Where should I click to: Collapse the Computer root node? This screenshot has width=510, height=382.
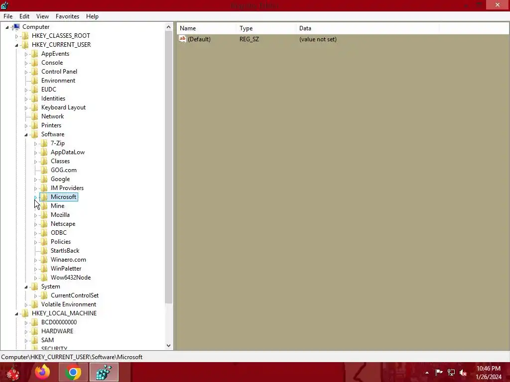pos(7,27)
